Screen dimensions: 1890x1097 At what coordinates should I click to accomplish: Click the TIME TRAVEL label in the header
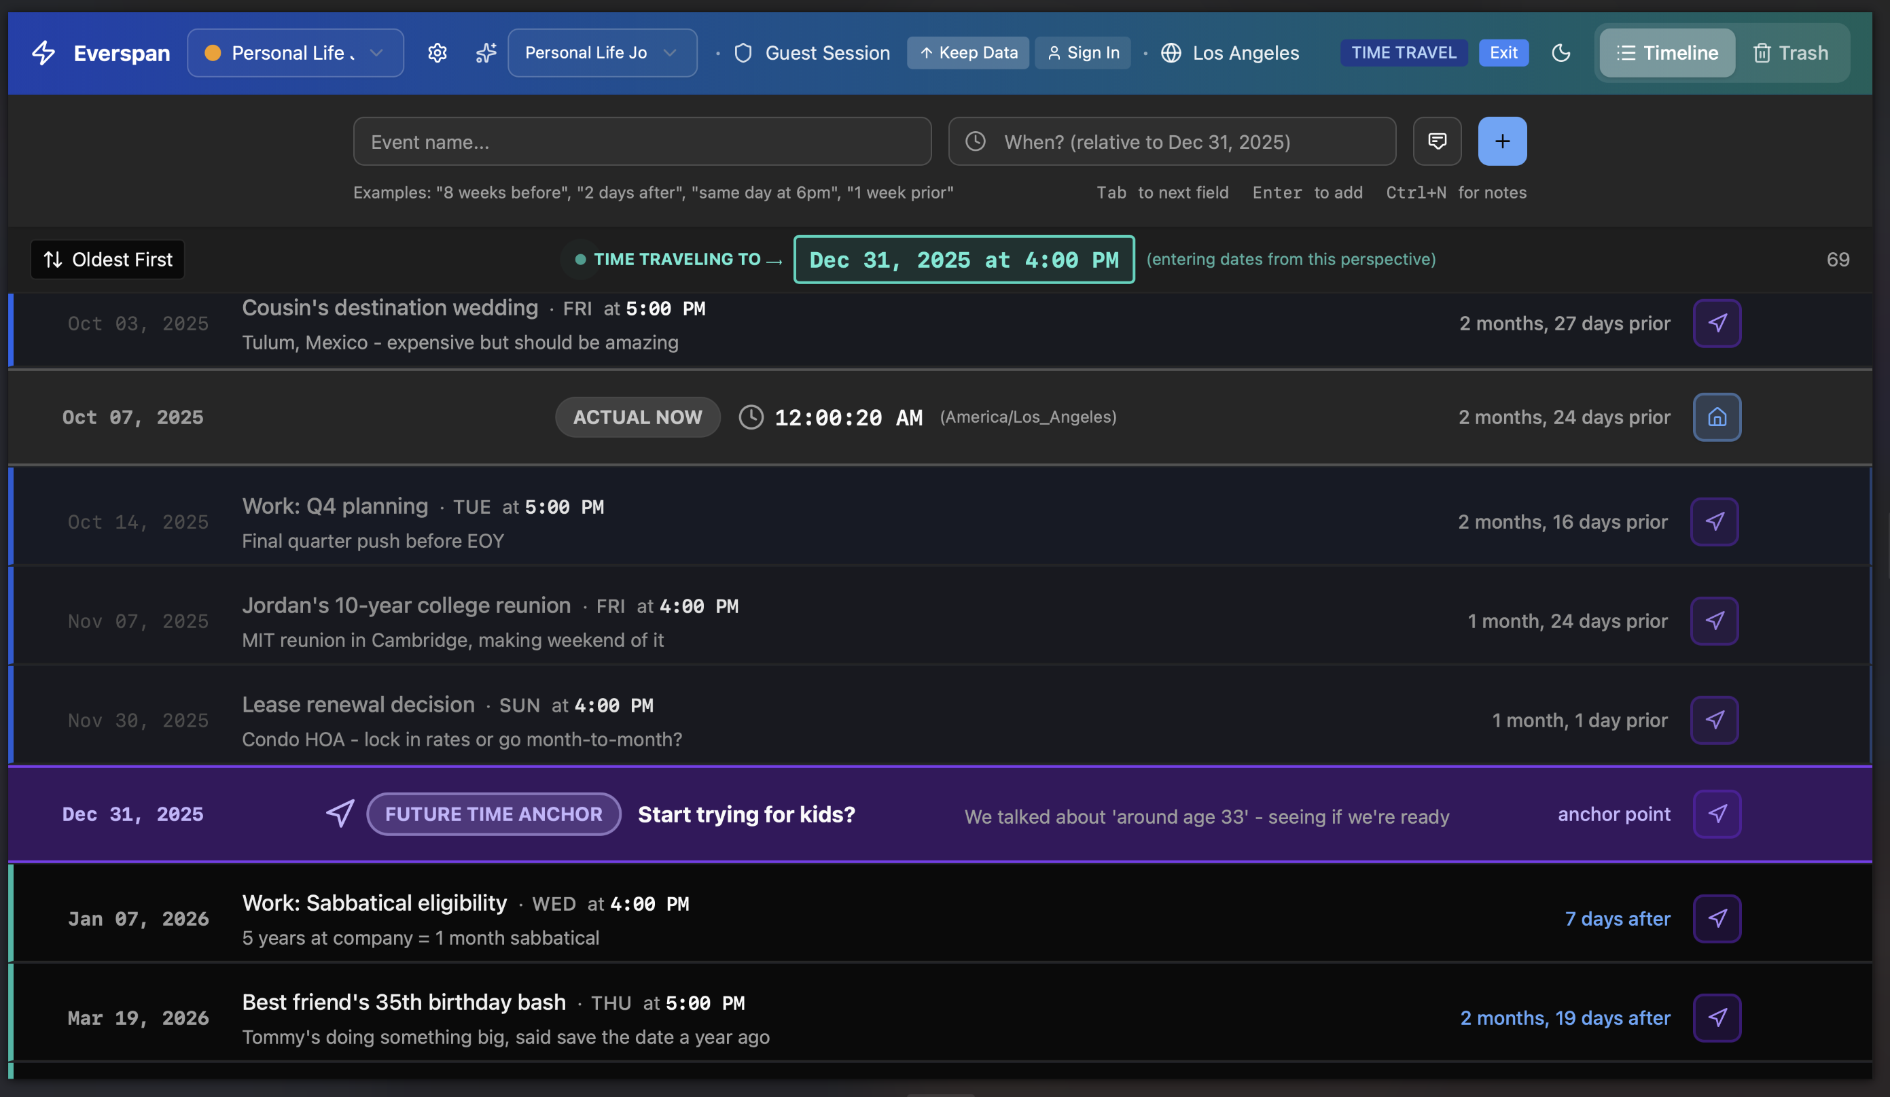[x=1402, y=52]
